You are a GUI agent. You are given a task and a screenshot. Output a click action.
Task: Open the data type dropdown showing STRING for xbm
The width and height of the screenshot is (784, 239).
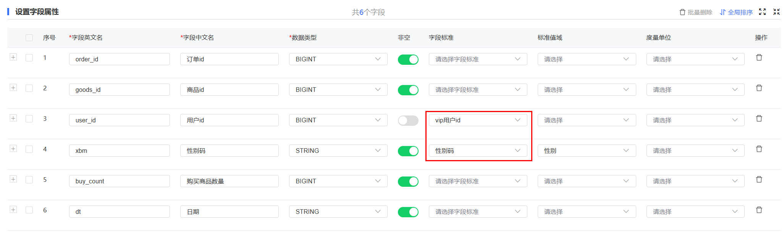(x=338, y=151)
